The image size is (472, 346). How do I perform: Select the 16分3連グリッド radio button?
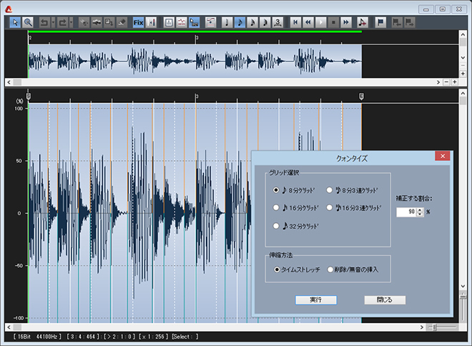click(x=329, y=207)
